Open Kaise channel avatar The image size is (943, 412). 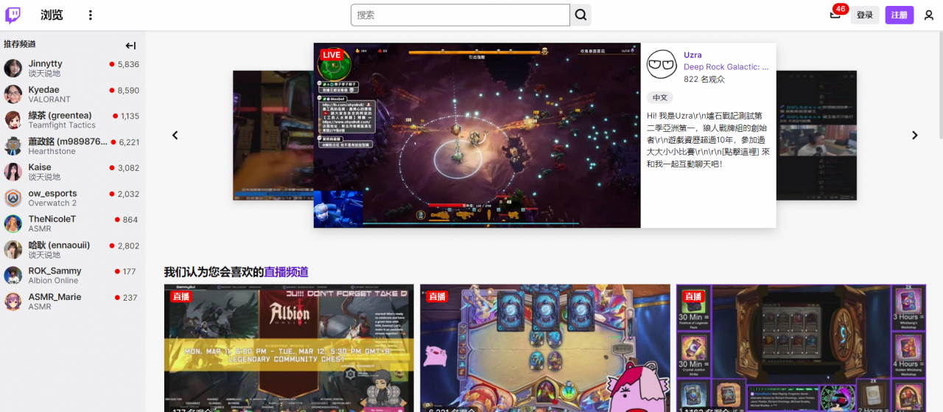pos(13,172)
